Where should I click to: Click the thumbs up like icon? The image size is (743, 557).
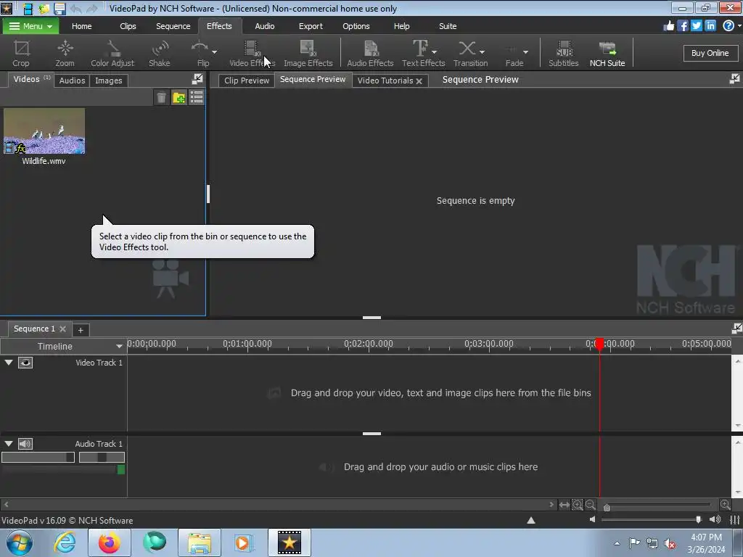[x=668, y=26]
